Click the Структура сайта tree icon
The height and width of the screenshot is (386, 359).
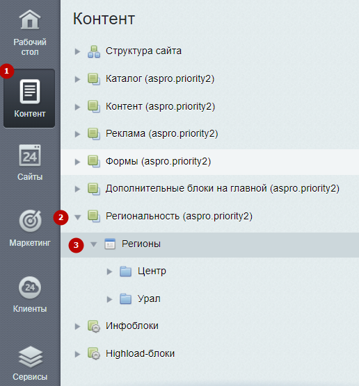pyautogui.click(x=94, y=51)
